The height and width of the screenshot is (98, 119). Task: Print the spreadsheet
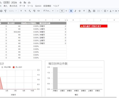click(1, 11)
